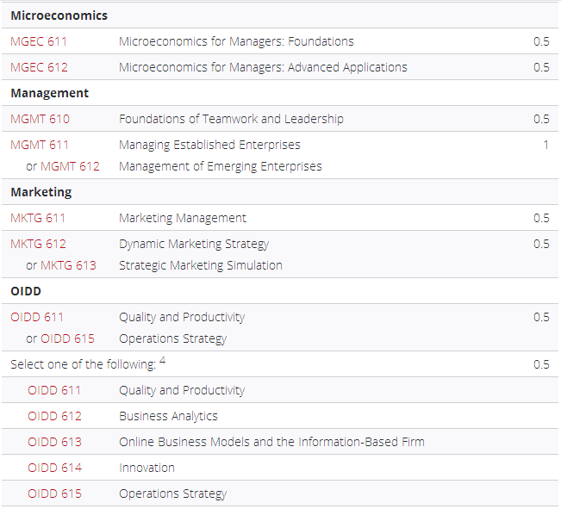Open the OIDD 612 Business Analytics link
The width and height of the screenshot is (561, 509).
(x=54, y=416)
